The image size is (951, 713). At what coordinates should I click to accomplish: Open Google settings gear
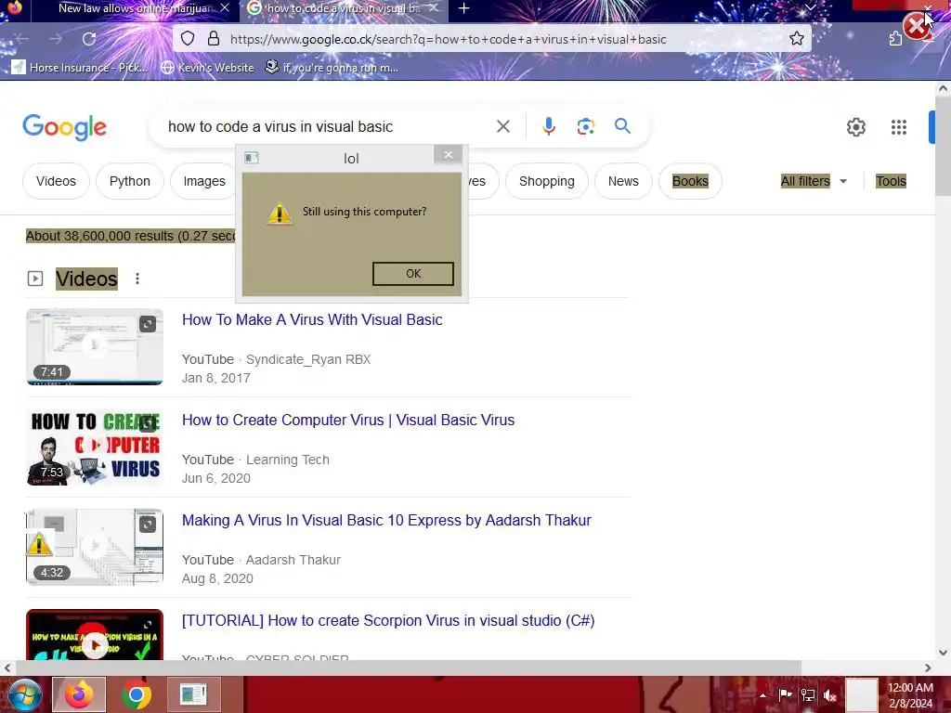coord(855,126)
